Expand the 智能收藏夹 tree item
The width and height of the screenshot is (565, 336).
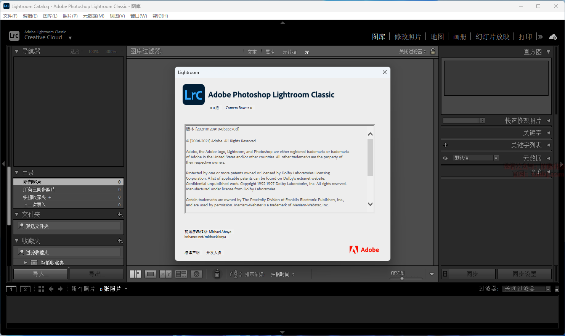click(26, 262)
